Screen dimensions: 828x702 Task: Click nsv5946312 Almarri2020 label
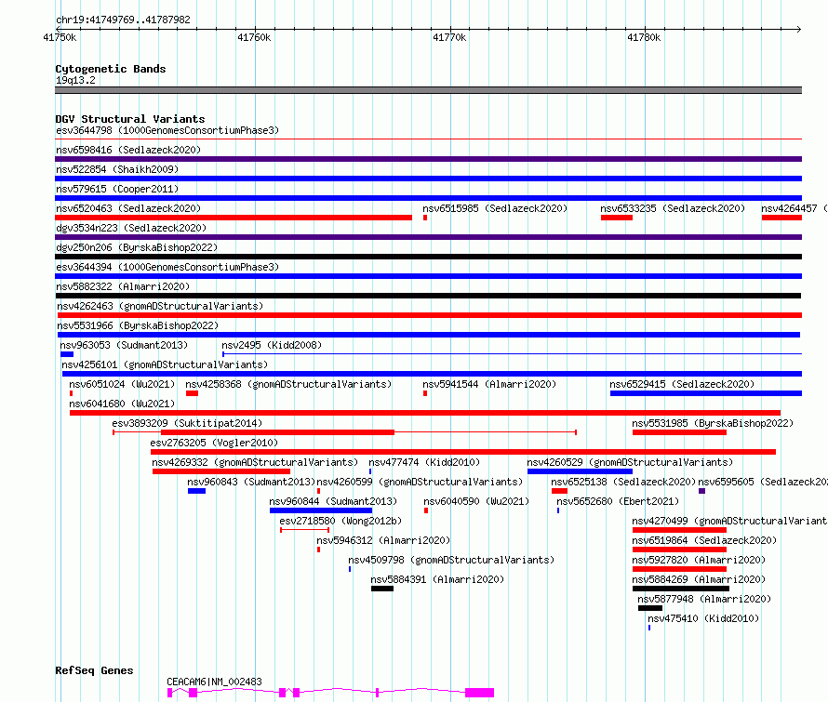[x=383, y=540]
